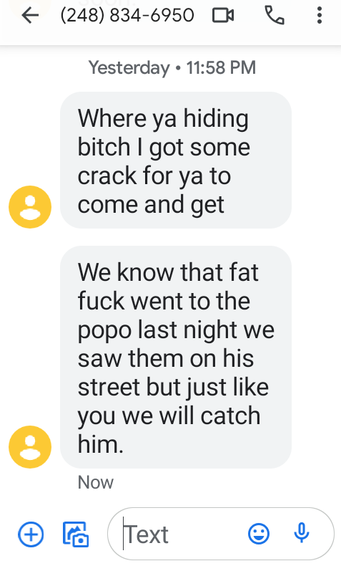
Task: Click the word "him." ending the last message
Action: point(101,444)
